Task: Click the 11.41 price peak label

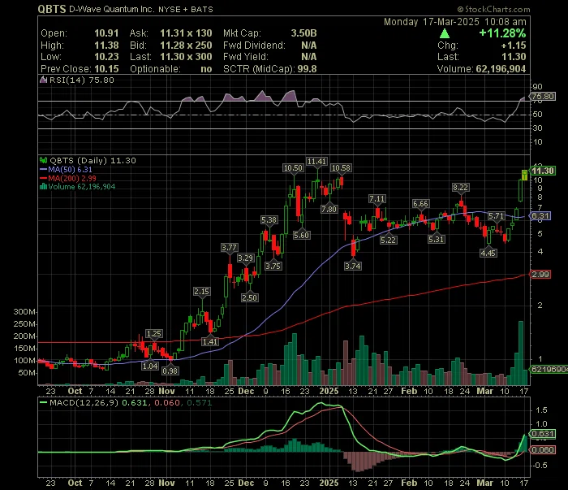Action: click(x=316, y=162)
